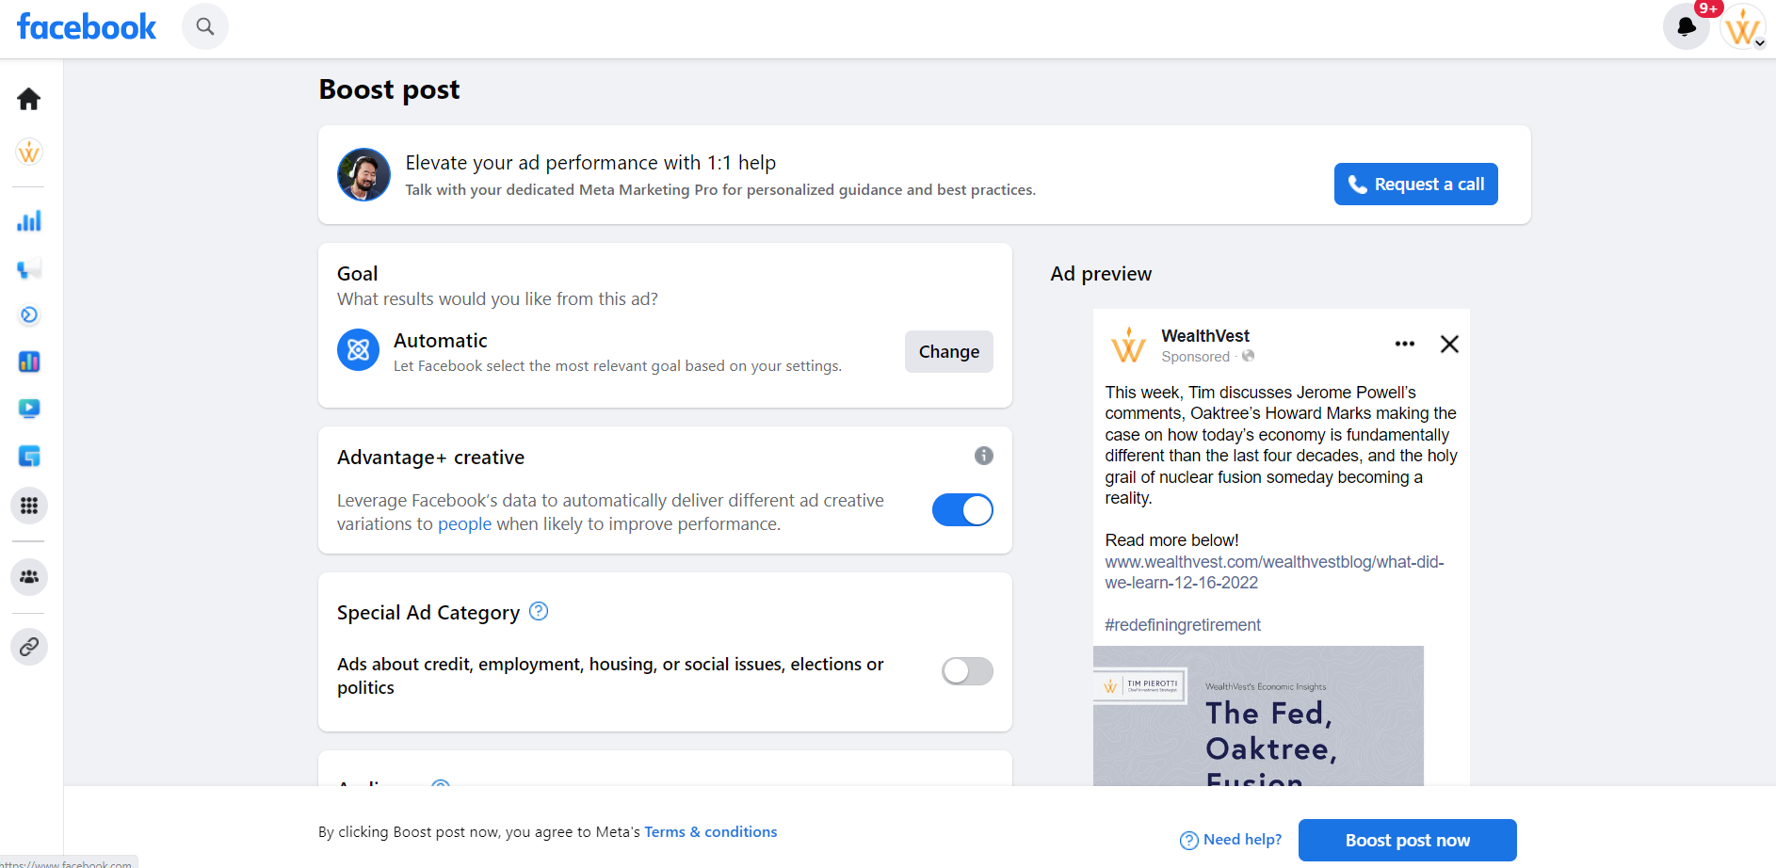Image resolution: width=1776 pixels, height=868 pixels.
Task: Click Need help? link
Action: click(x=1231, y=840)
